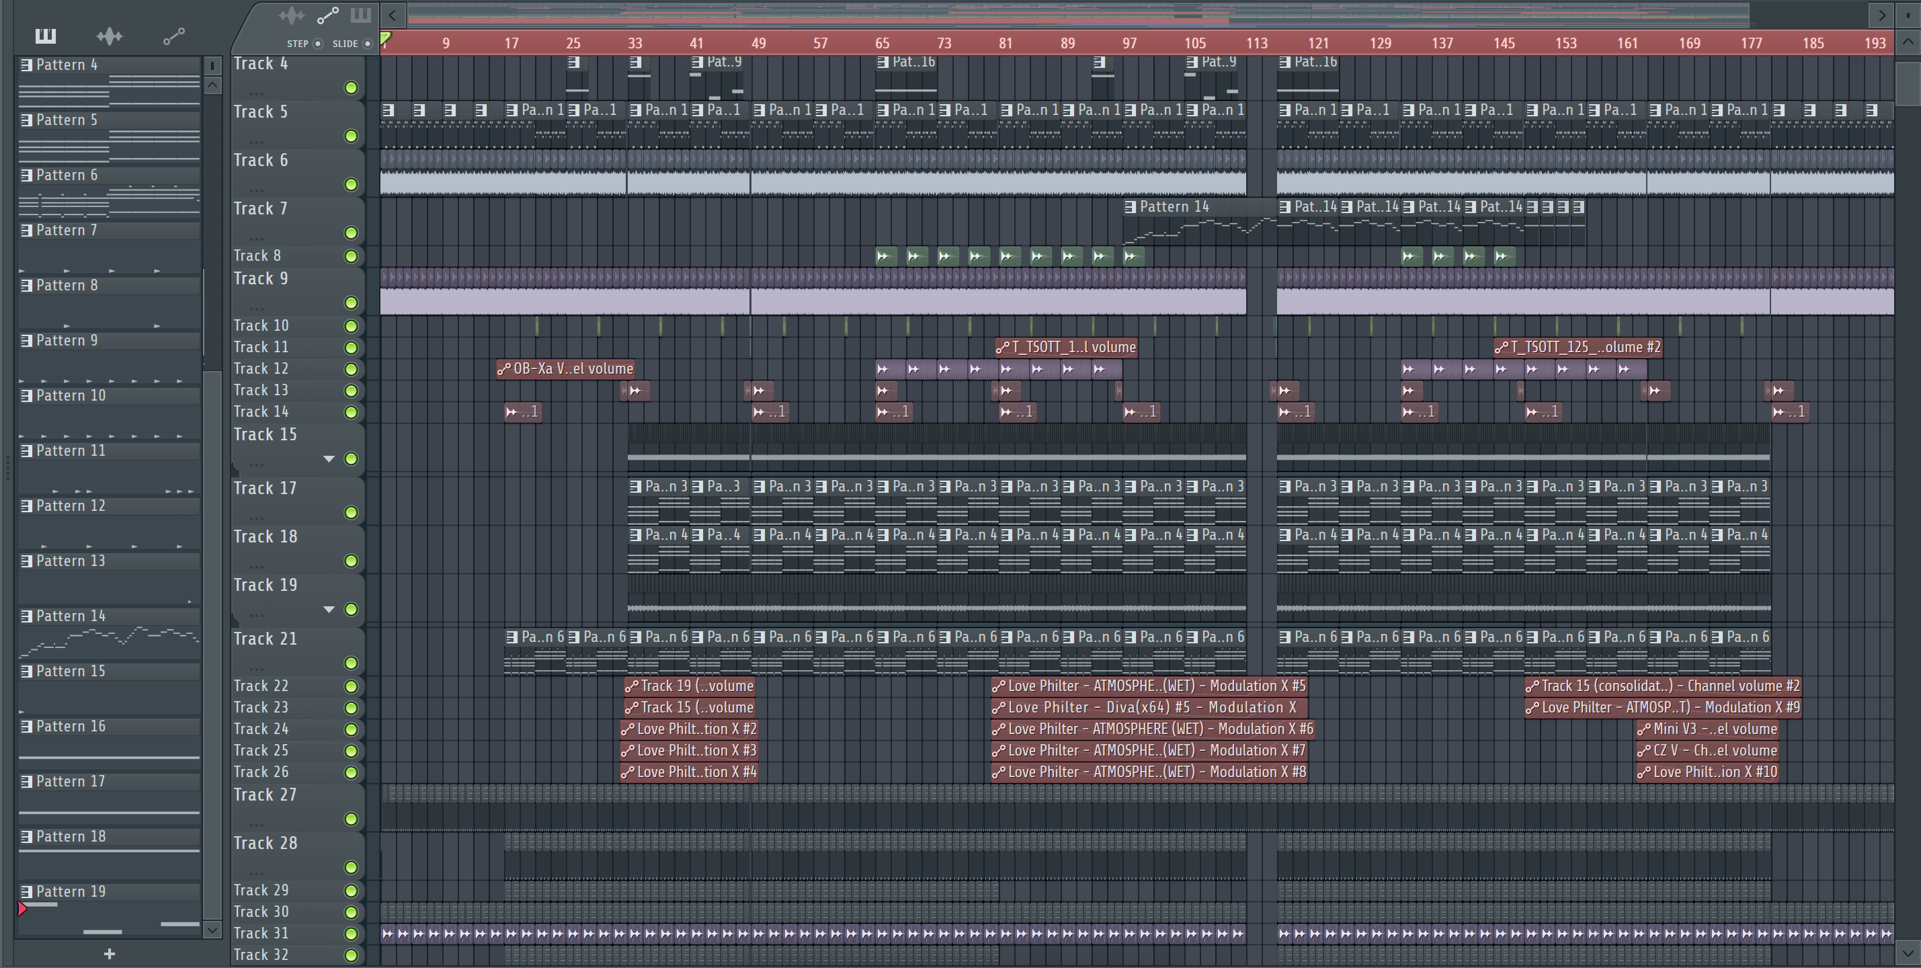Image resolution: width=1921 pixels, height=968 pixels.
Task: Mute Track 6 with its green light
Action: click(x=350, y=184)
